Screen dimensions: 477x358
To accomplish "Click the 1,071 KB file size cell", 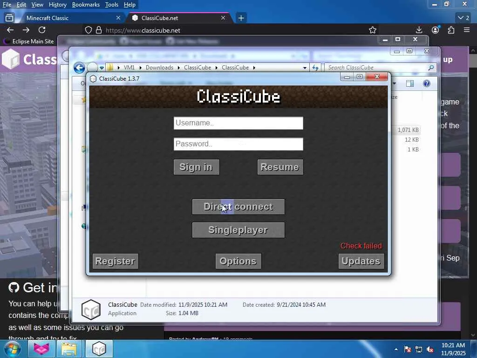I will coord(408,130).
